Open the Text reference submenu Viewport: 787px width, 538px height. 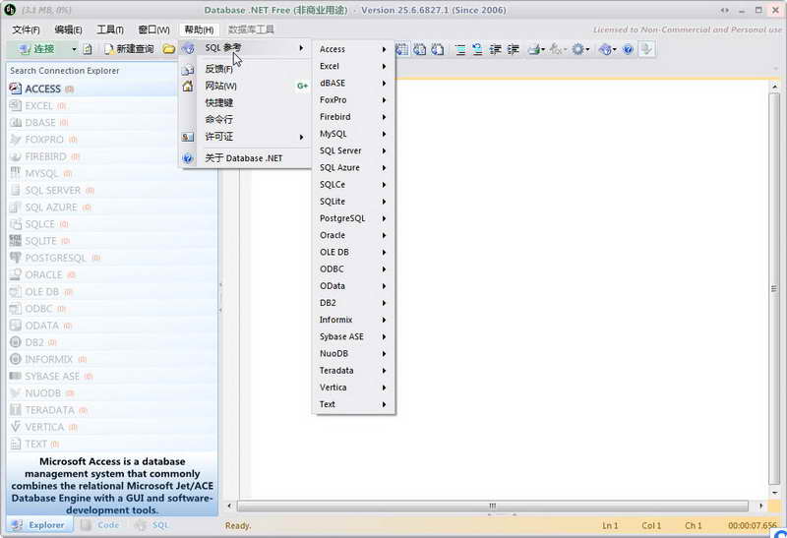tap(353, 404)
